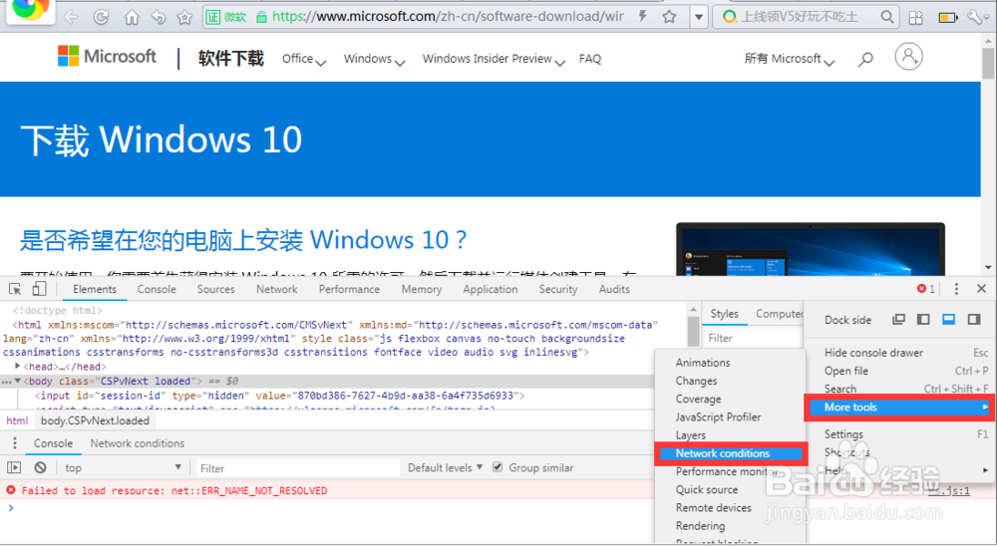997x546 pixels.
Task: Select Network conditions in the submenu
Action: coord(731,453)
